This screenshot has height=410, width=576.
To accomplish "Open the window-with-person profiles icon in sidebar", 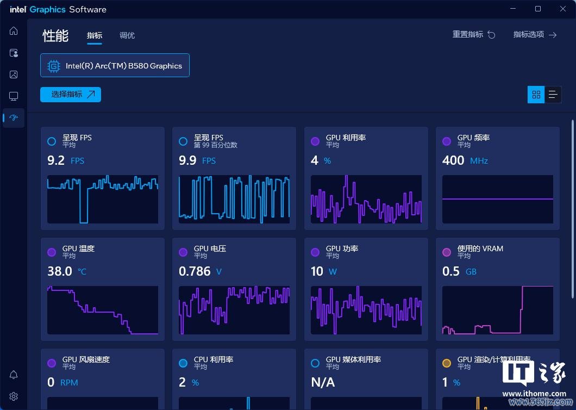I will click(14, 53).
